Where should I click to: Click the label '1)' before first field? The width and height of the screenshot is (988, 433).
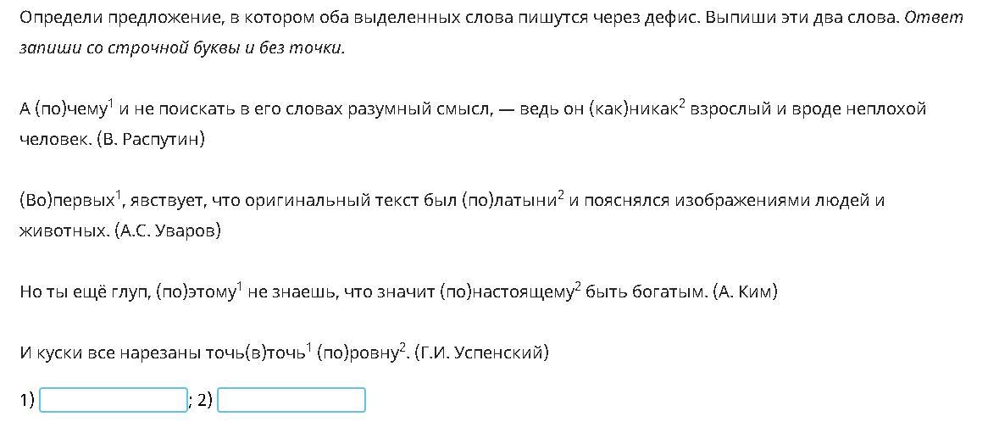pos(27,400)
